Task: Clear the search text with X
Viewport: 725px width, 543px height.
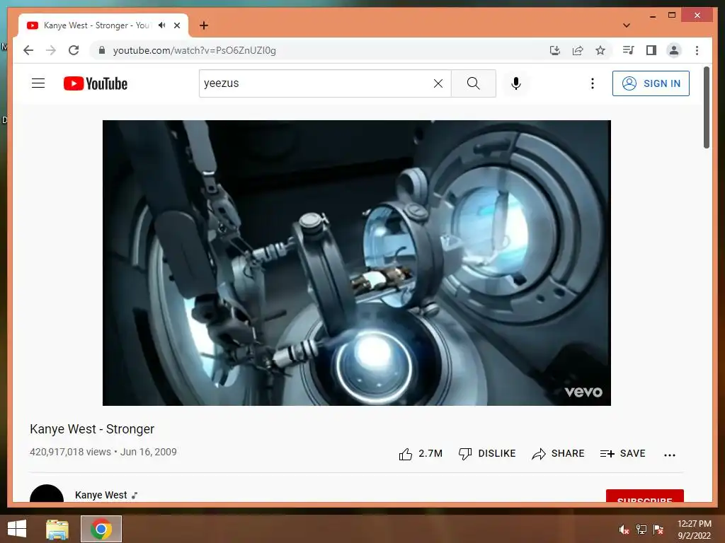Action: (x=438, y=83)
